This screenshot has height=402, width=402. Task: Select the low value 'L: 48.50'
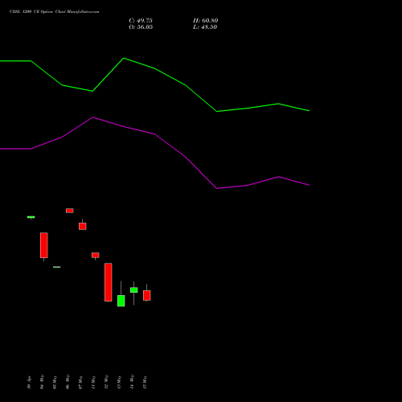[205, 27]
